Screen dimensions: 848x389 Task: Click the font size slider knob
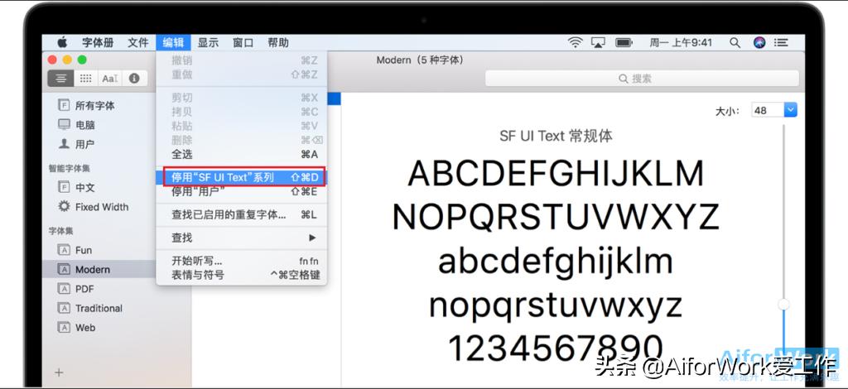[783, 305]
